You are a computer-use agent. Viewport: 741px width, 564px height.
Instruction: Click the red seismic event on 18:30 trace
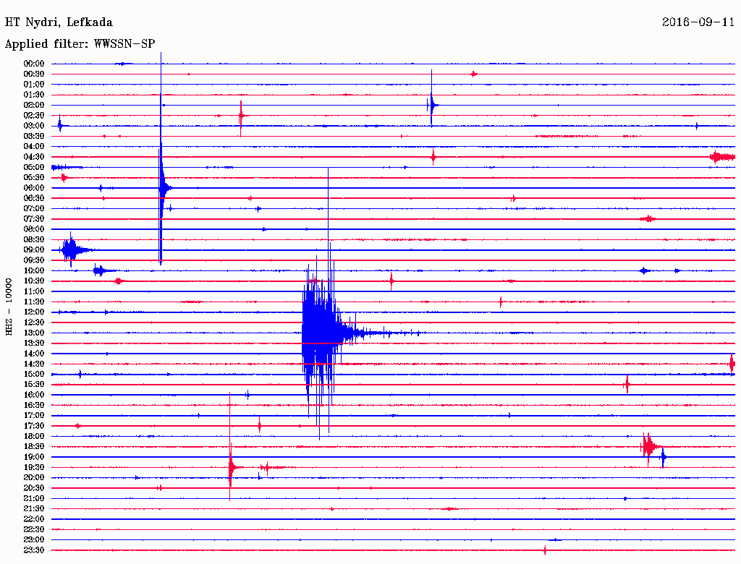[x=650, y=446]
